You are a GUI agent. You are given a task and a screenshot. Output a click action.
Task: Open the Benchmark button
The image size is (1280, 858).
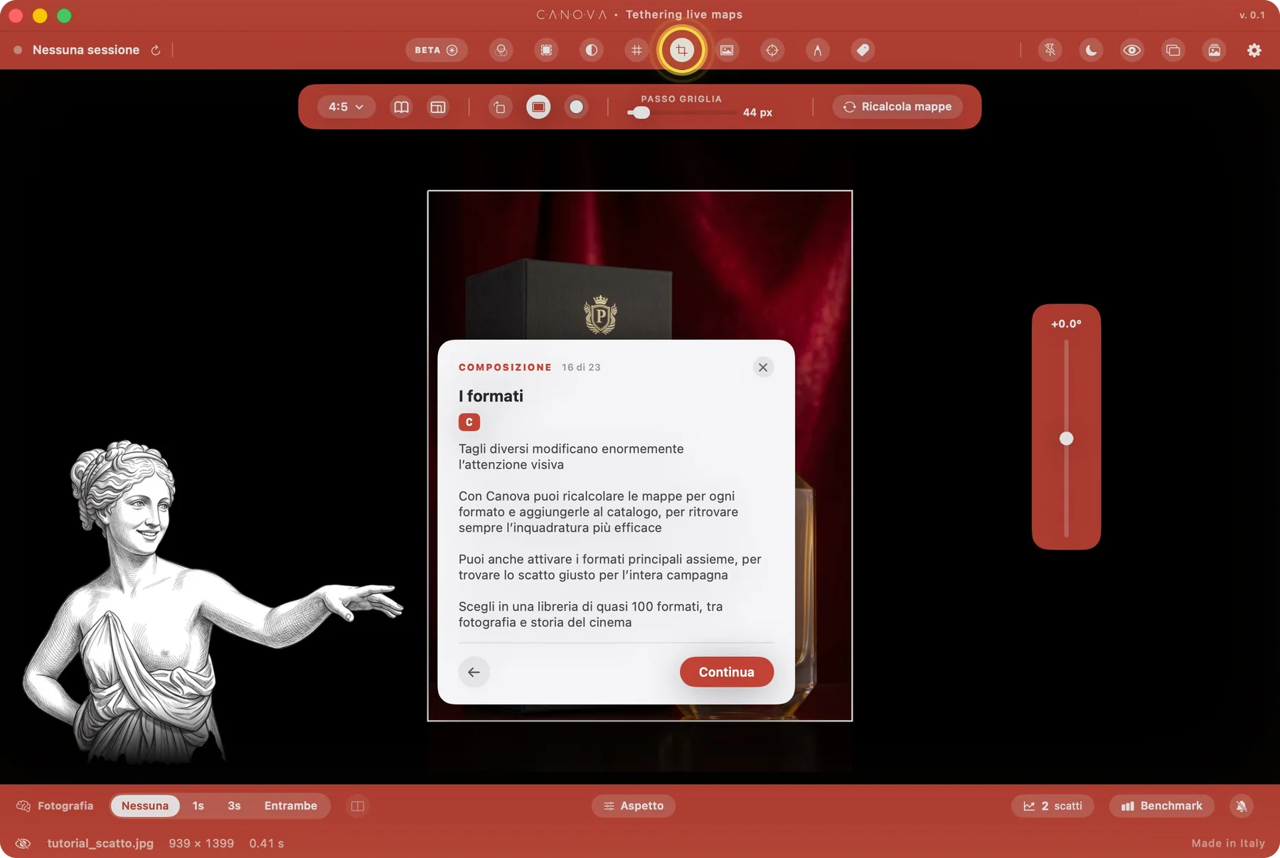[x=1161, y=805]
